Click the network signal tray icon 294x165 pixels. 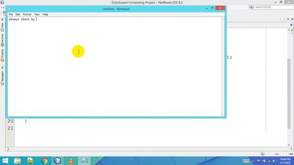tap(269, 161)
